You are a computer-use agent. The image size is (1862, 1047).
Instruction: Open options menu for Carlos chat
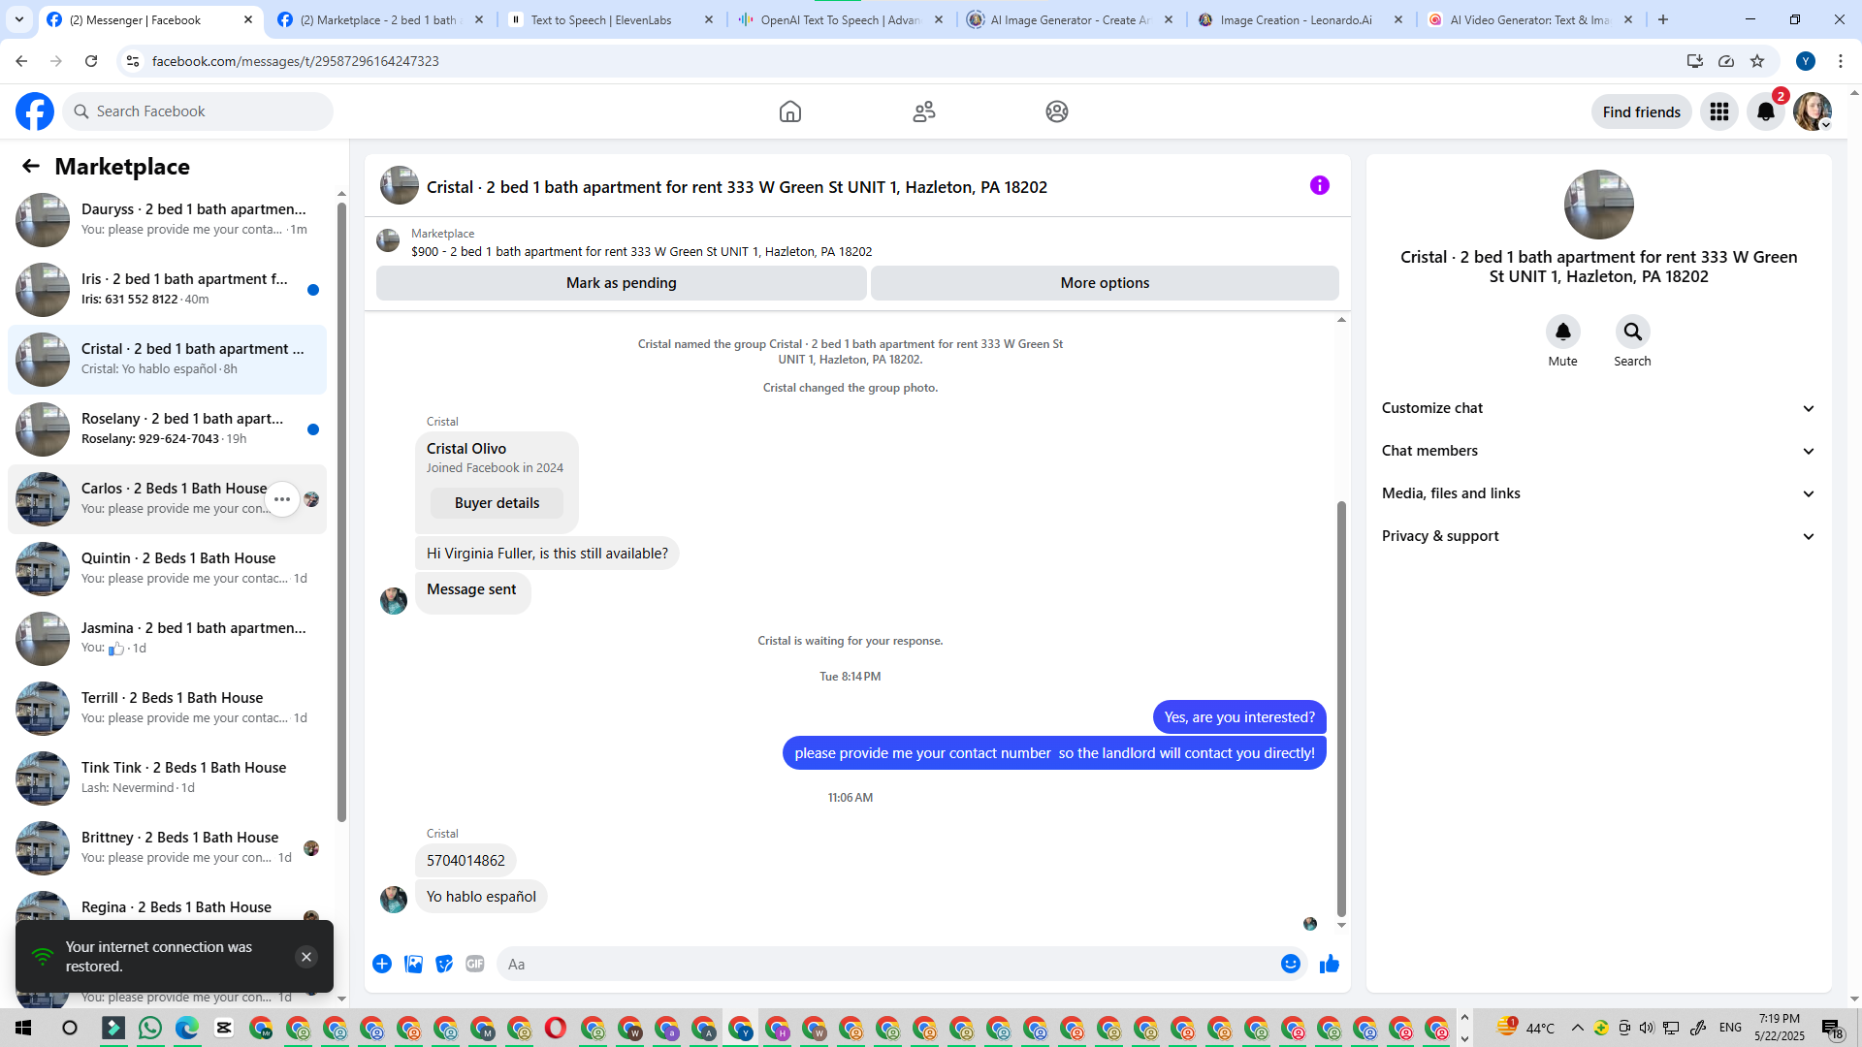(282, 499)
